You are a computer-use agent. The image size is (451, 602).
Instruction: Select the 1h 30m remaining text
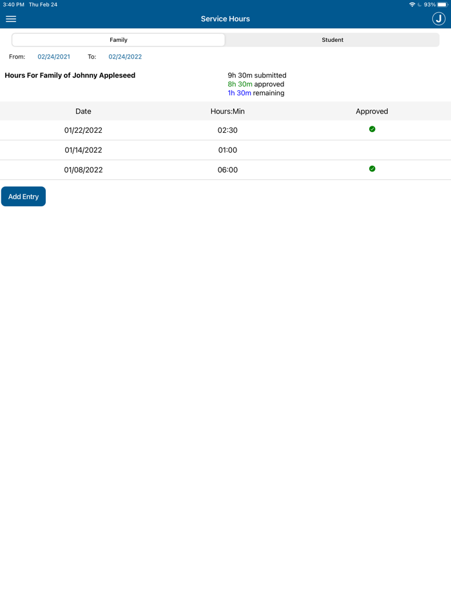(x=256, y=93)
